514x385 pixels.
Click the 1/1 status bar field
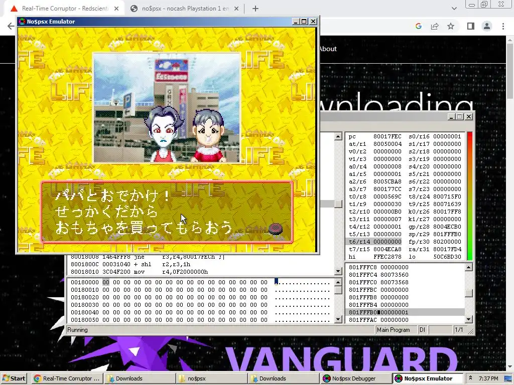point(459,330)
